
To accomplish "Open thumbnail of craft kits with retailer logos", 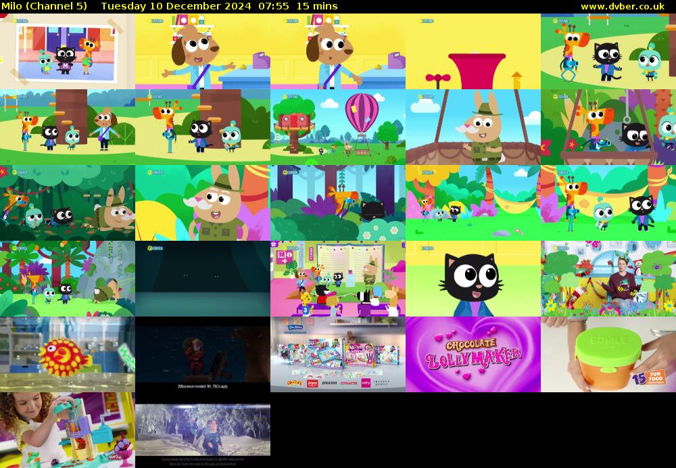I will pyautogui.click(x=337, y=354).
